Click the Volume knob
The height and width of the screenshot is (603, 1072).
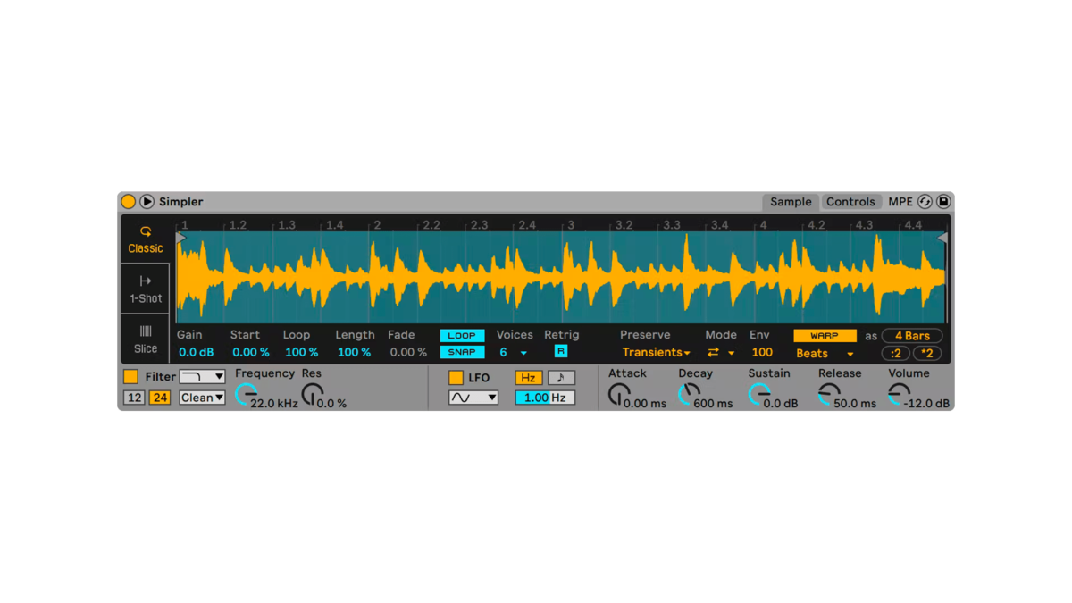pyautogui.click(x=899, y=394)
